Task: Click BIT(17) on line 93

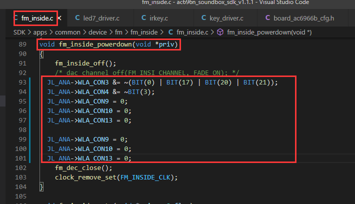Action: 180,82
